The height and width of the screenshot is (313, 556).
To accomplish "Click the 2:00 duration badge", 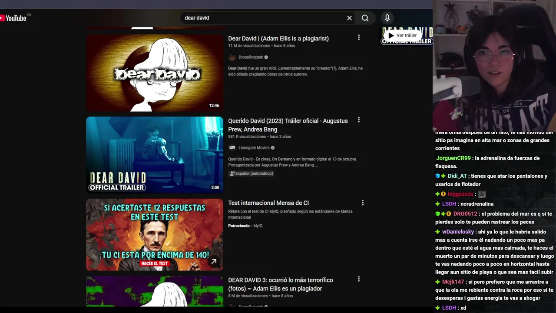I will (x=215, y=187).
